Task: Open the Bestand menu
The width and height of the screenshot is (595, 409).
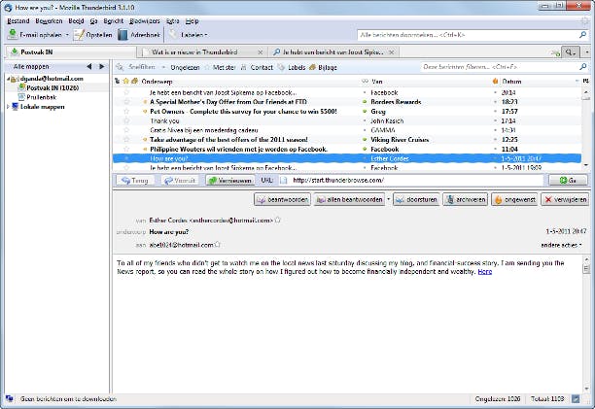Action: click(x=18, y=20)
